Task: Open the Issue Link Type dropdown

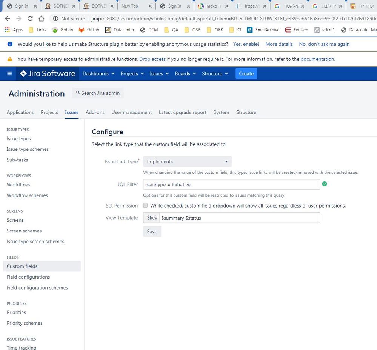Action: pos(187,161)
